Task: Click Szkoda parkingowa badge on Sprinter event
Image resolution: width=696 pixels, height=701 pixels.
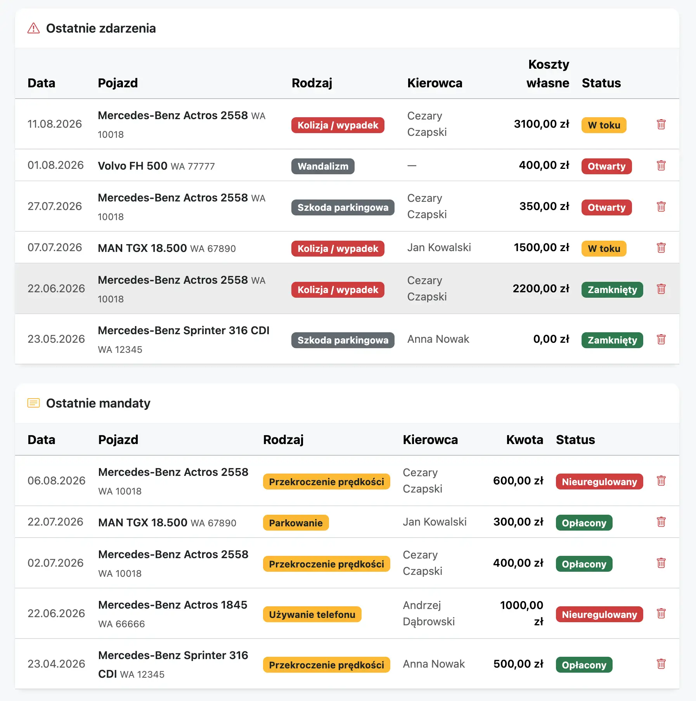Action: tap(343, 340)
